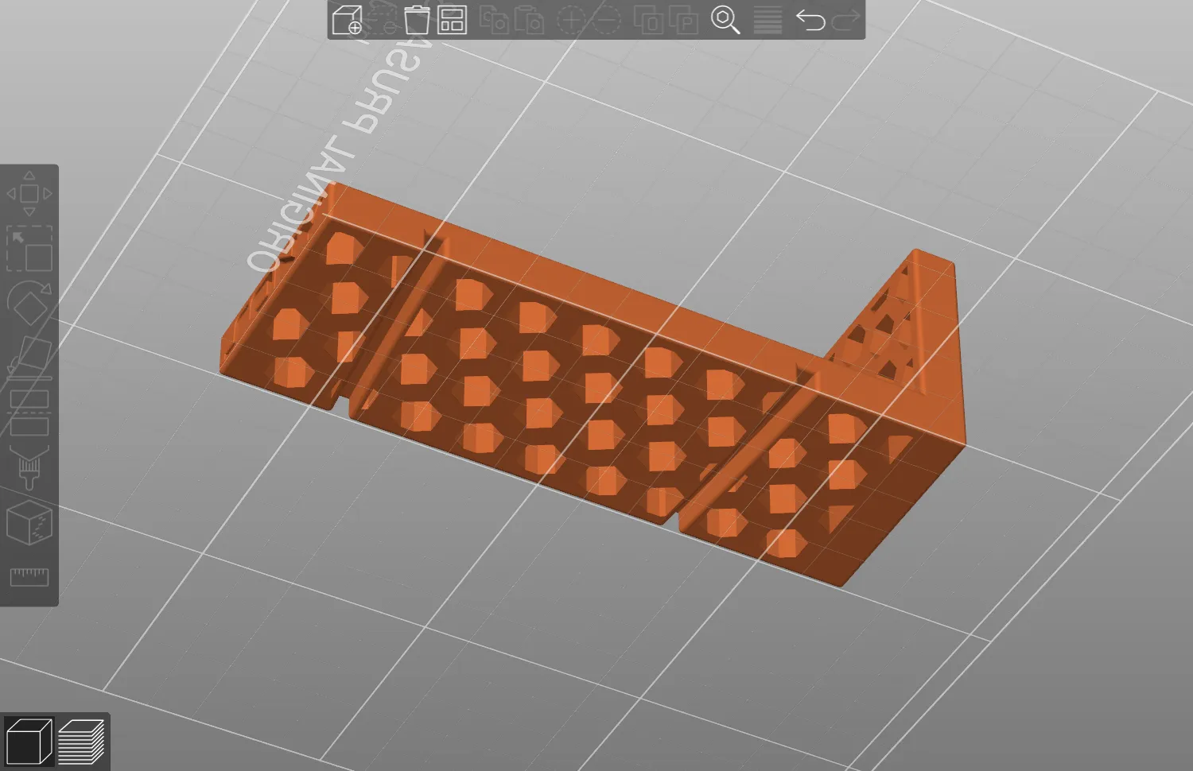Undo the last action

tap(810, 19)
